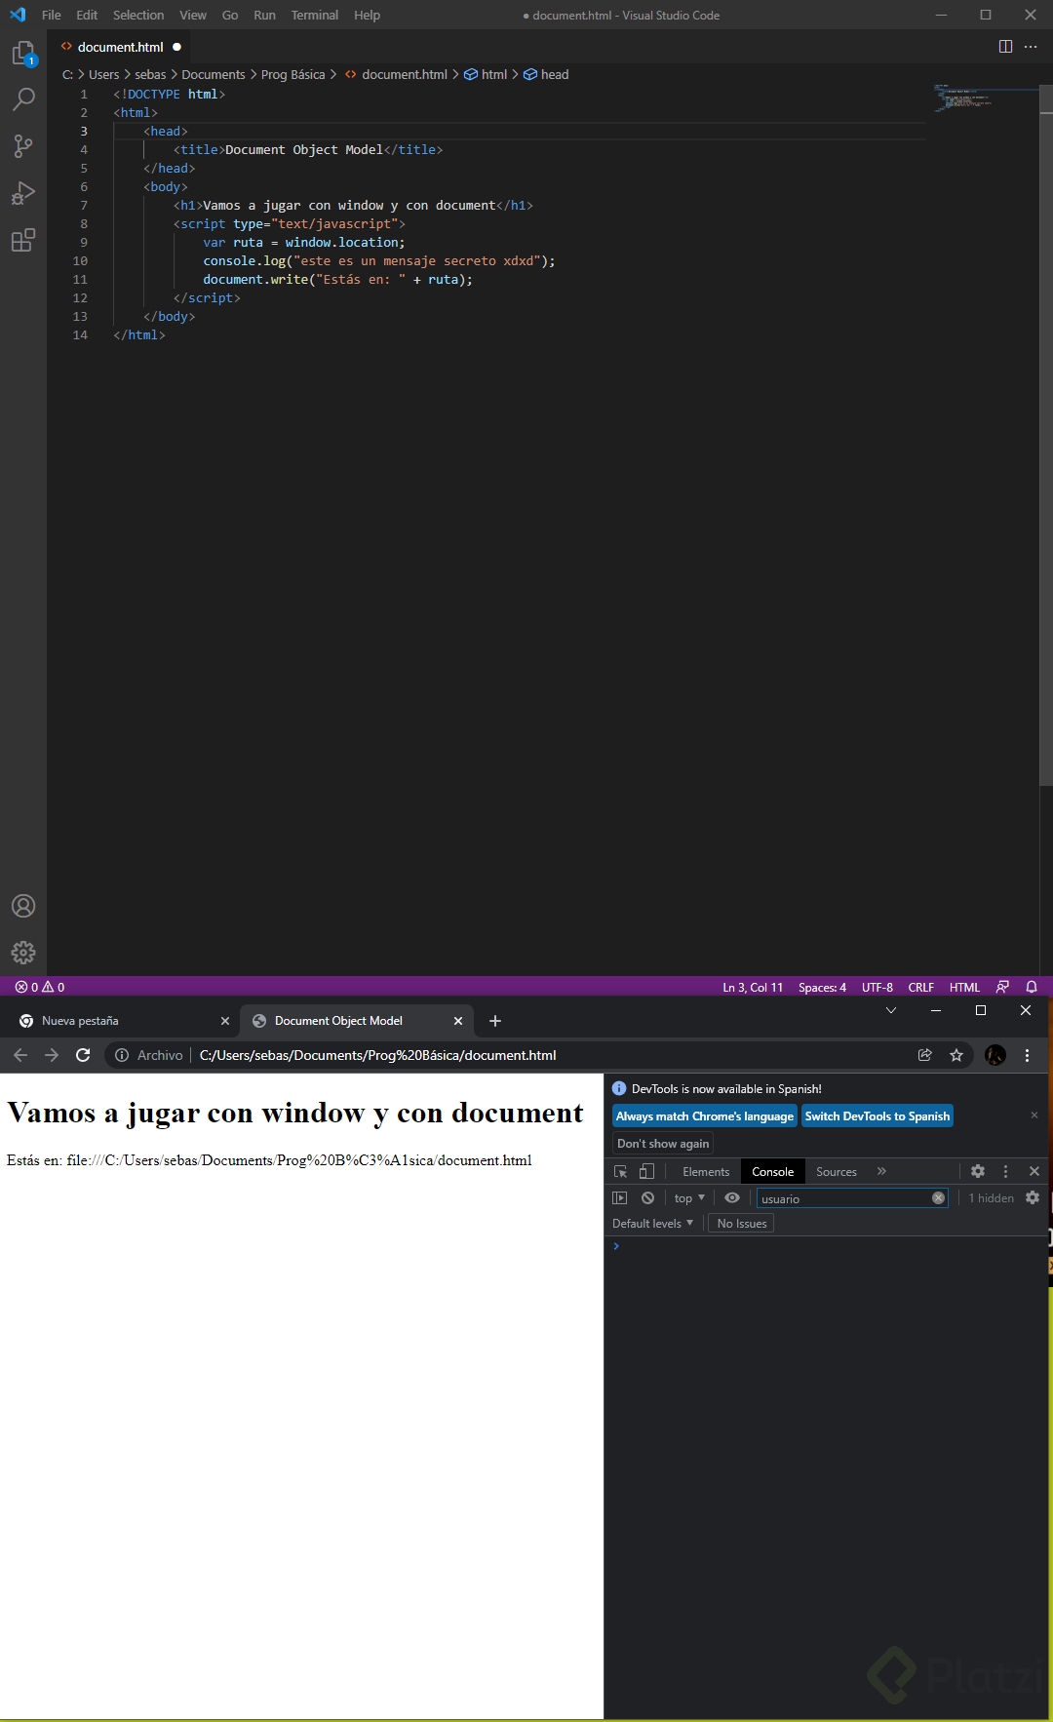Open DevTools customize three-dot menu
This screenshot has height=1722, width=1053.
pos(1006,1171)
